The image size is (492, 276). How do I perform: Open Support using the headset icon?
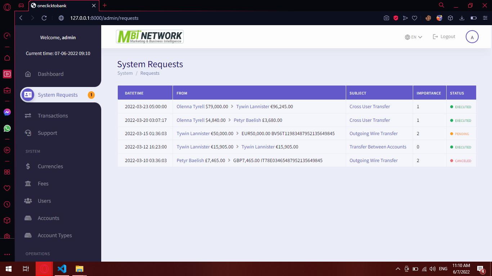coord(28,133)
